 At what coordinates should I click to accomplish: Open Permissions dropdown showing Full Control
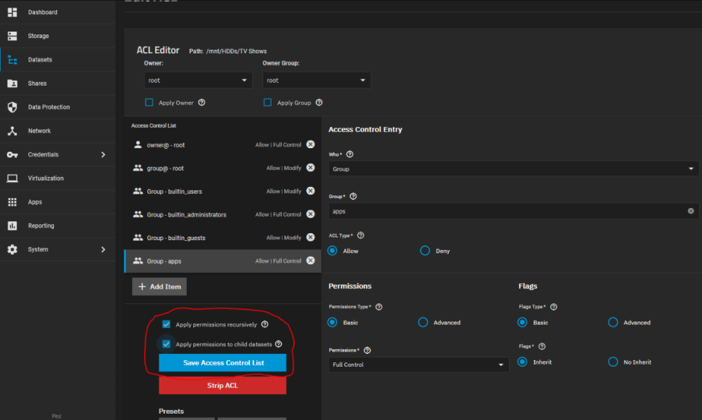(x=418, y=365)
